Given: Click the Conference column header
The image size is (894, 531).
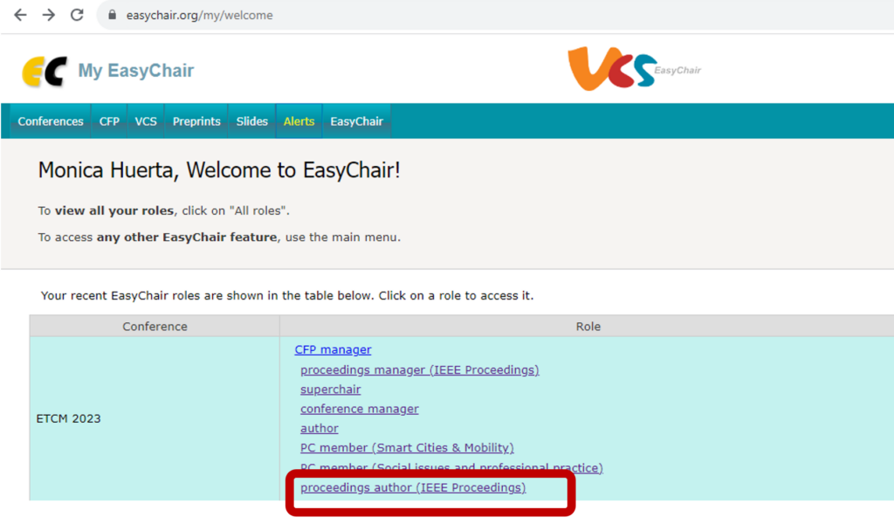Looking at the screenshot, I should click(x=155, y=327).
